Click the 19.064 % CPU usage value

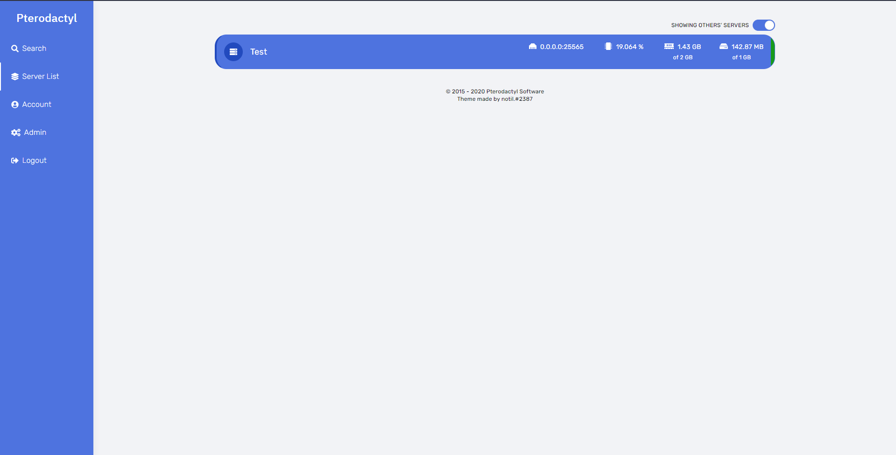(629, 47)
